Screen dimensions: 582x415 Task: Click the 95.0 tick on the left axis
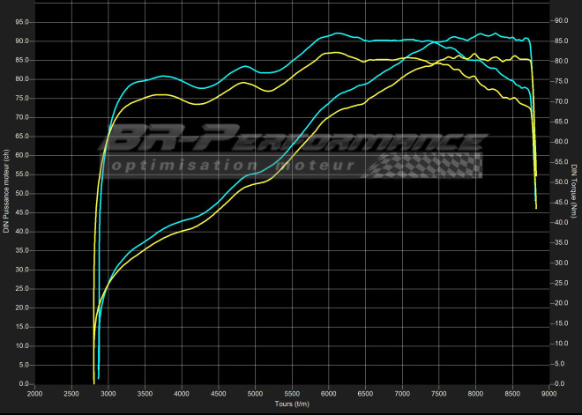pos(20,21)
